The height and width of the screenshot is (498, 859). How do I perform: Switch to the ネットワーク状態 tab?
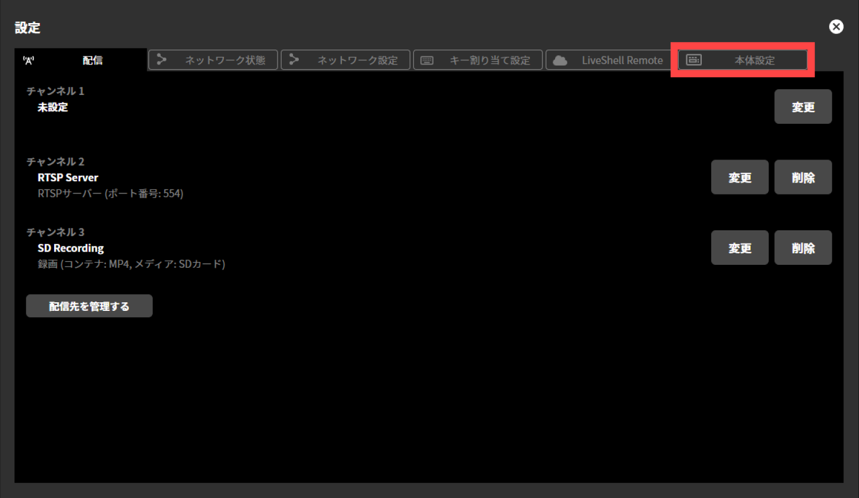[x=213, y=59]
